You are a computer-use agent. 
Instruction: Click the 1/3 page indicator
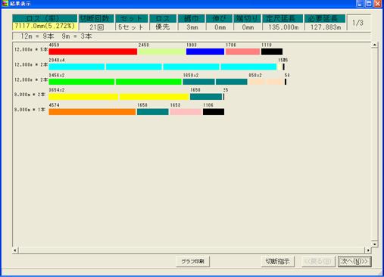click(x=357, y=23)
